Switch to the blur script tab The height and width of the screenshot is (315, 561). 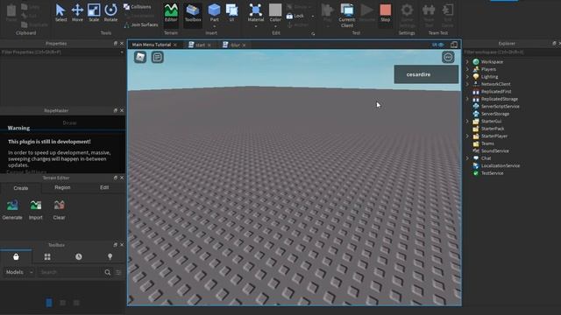(235, 45)
